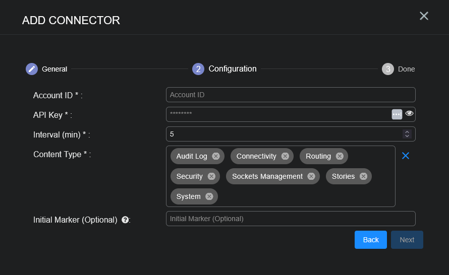
Task: Close the Add Connector dialog
Action: [x=424, y=16]
